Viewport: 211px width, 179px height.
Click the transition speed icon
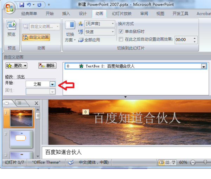[x=81, y=32]
